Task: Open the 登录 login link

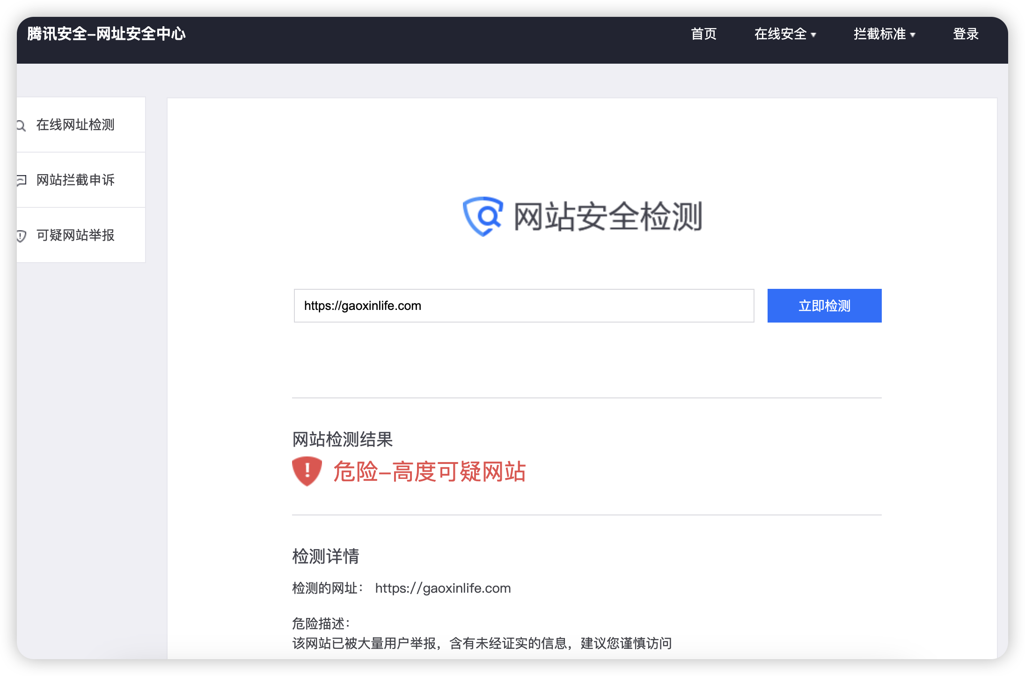Action: pyautogui.click(x=966, y=34)
